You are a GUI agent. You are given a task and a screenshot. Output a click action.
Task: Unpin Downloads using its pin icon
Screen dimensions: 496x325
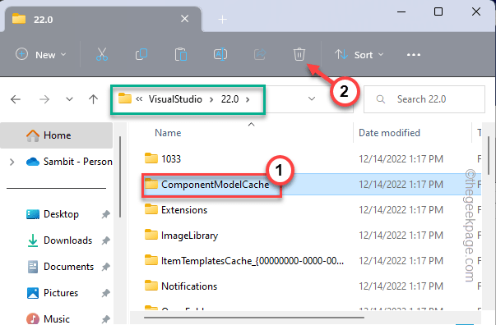[105, 240]
